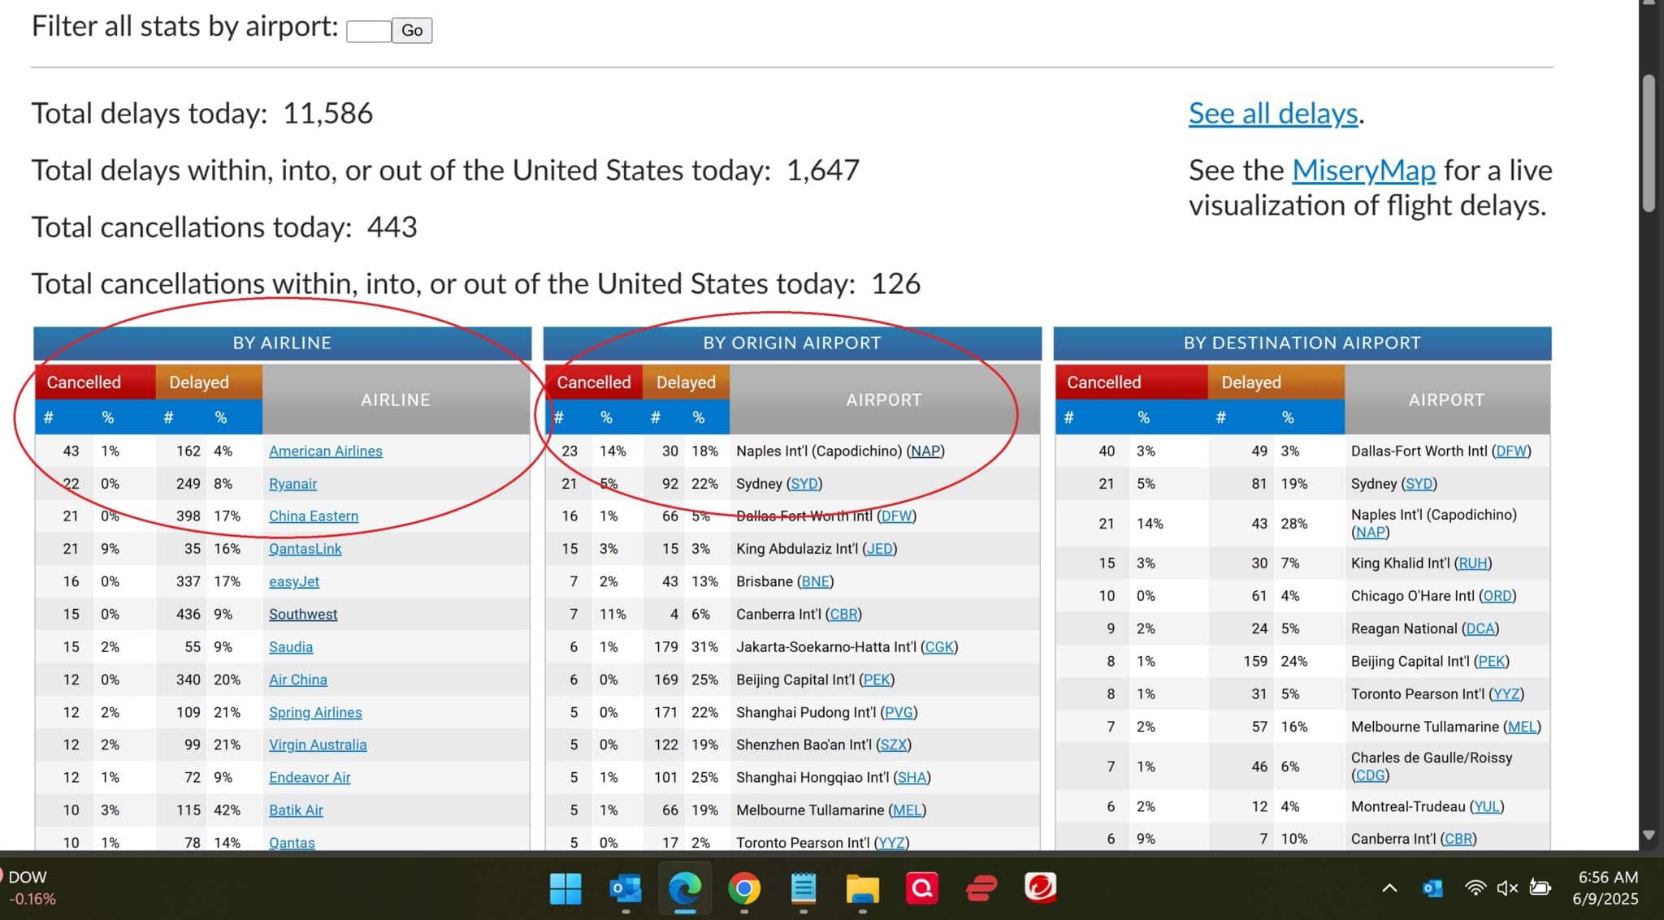Image resolution: width=1664 pixels, height=920 pixels.
Task: Open the Air China link
Action: 298,680
